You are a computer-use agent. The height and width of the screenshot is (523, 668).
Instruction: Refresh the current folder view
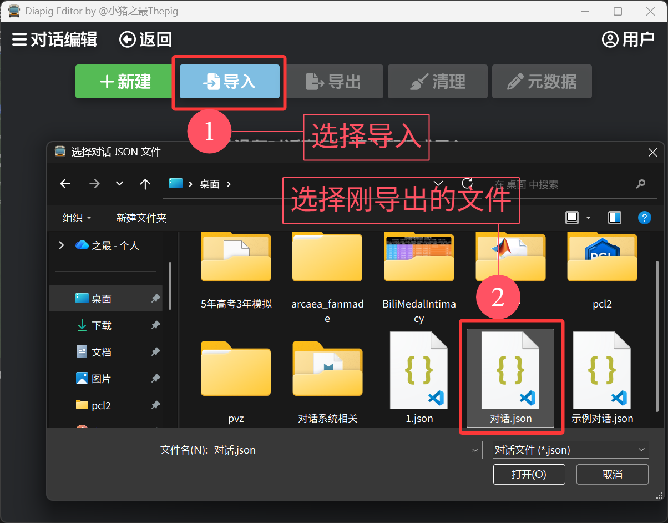click(x=467, y=184)
